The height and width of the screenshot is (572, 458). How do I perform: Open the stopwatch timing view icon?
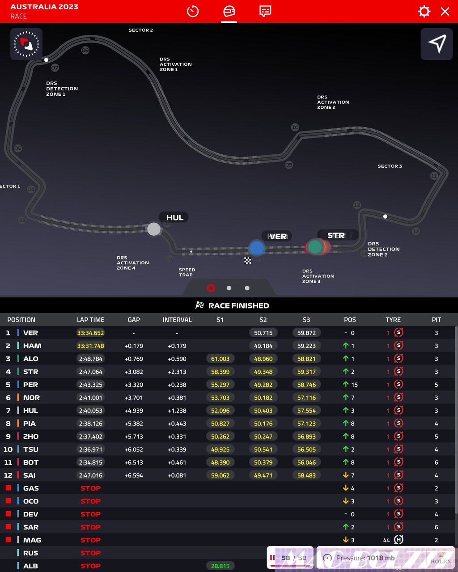(x=193, y=11)
